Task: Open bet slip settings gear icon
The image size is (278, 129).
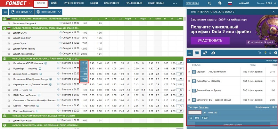Action: click(276, 53)
